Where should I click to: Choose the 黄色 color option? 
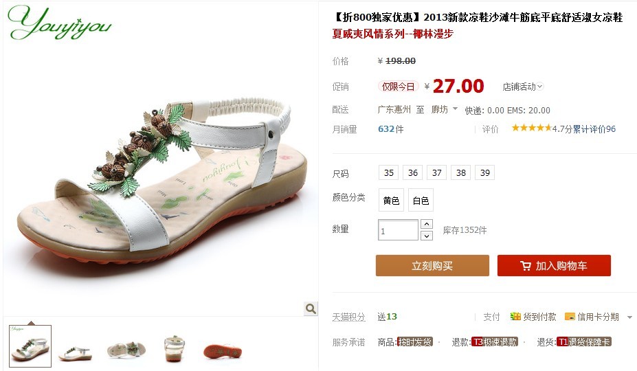click(391, 200)
